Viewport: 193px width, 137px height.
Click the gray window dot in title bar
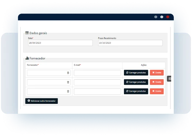156,17
